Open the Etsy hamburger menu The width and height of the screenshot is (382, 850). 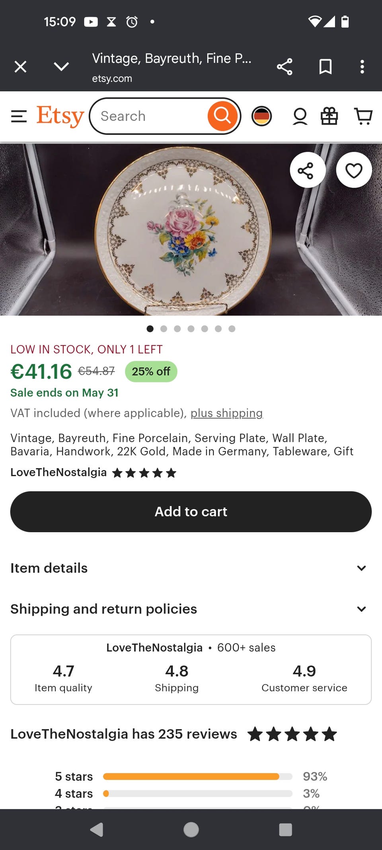click(x=19, y=116)
